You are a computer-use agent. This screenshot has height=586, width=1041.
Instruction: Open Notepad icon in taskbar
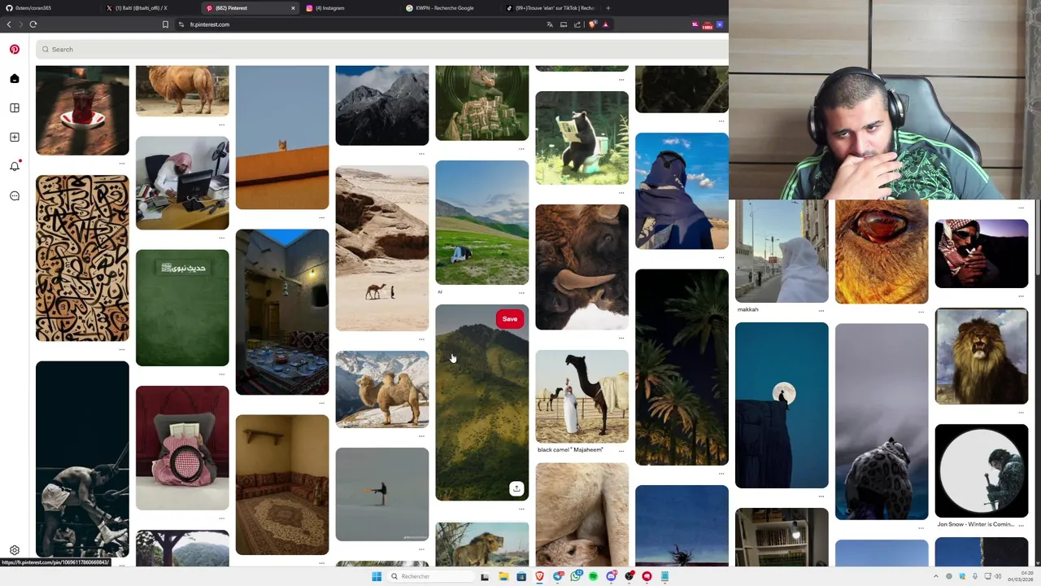pyautogui.click(x=664, y=576)
